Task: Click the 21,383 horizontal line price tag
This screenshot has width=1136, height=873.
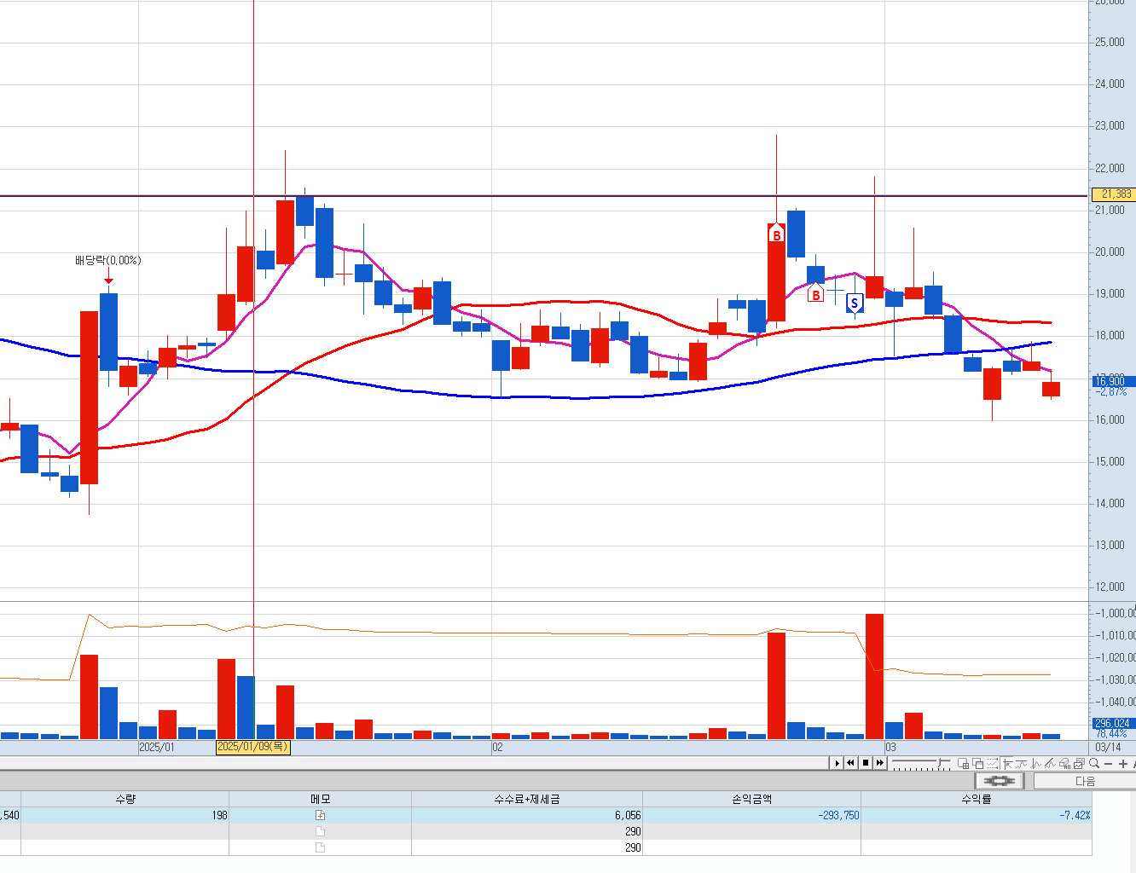Action: point(1114,194)
